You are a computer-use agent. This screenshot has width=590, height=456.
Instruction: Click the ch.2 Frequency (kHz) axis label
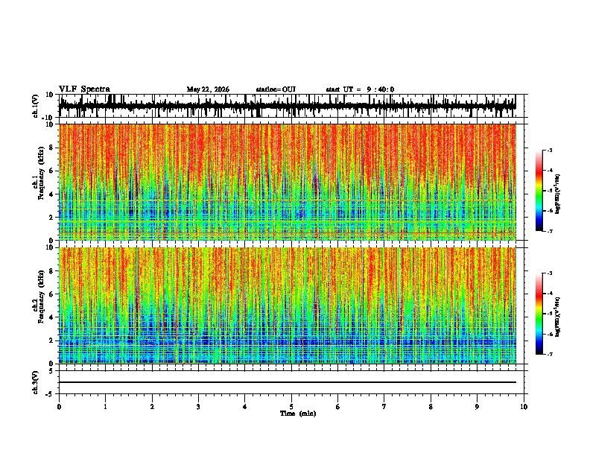40,297
